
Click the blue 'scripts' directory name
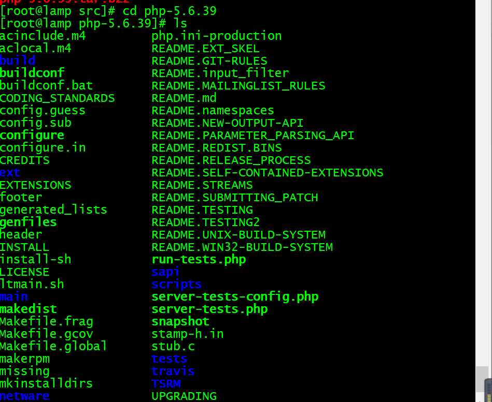(176, 284)
